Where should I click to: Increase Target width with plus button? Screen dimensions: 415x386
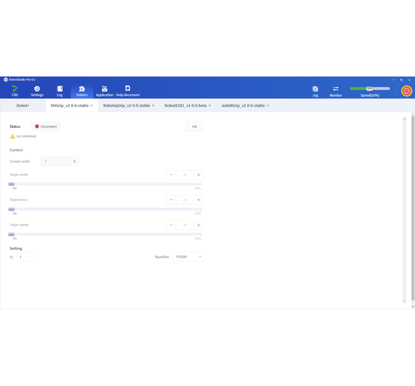[199, 175]
